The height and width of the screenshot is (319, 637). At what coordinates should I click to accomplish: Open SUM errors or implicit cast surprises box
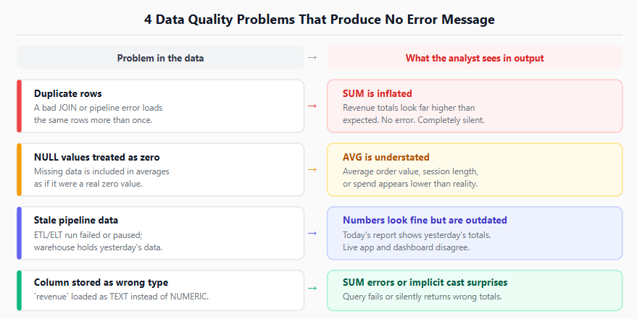tap(475, 291)
